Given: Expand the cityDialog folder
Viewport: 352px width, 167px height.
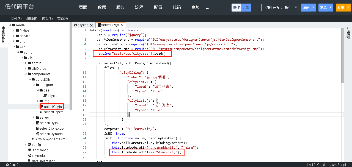Looking at the screenshot, I should coord(29,69).
